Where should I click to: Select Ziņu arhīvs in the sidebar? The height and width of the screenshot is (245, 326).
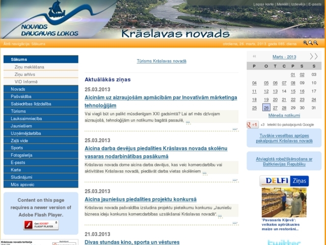25,74
